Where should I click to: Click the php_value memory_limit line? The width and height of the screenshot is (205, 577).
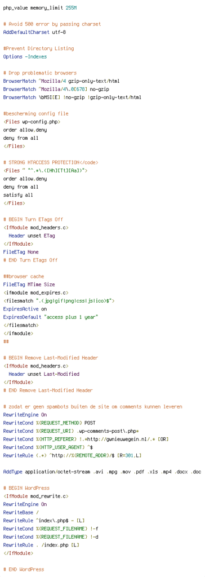40,8
